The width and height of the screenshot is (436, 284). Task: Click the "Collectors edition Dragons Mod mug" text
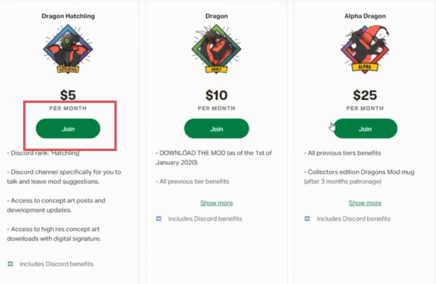[x=361, y=172]
